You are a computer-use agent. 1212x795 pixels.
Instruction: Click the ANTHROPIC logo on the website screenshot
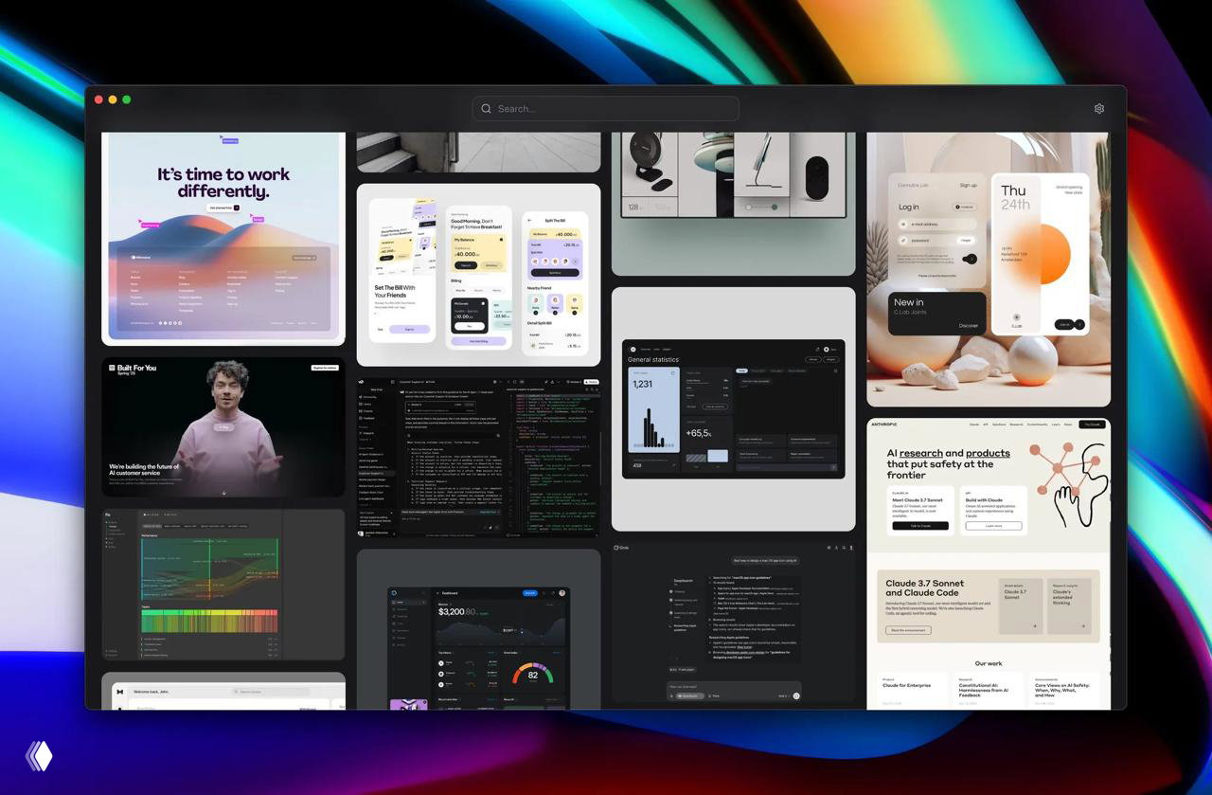pyautogui.click(x=884, y=425)
